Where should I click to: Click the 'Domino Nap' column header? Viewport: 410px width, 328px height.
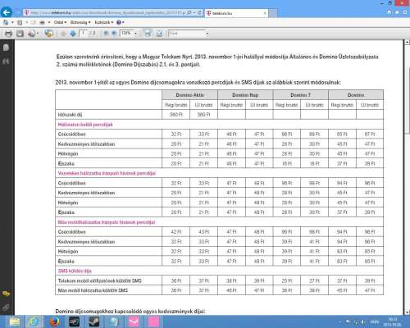245,95
